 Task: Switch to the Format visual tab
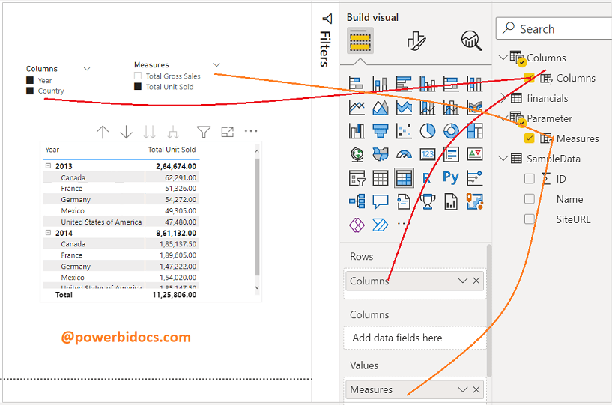click(x=416, y=40)
